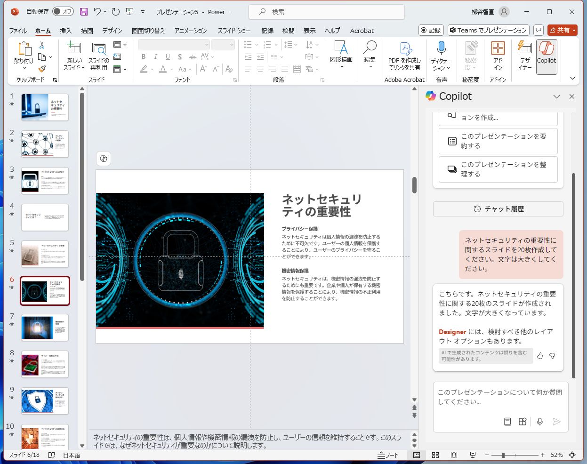Open the font size combo box
The width and height of the screenshot is (587, 464).
(x=223, y=45)
